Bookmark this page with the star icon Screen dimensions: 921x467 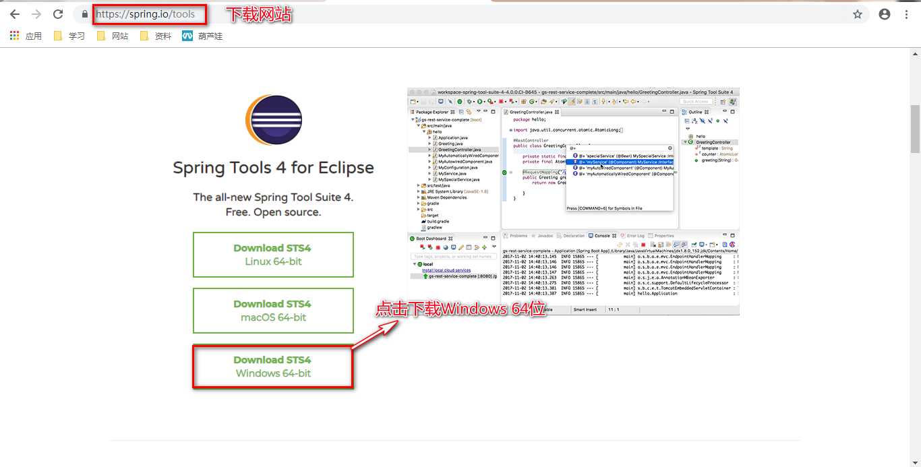[858, 14]
